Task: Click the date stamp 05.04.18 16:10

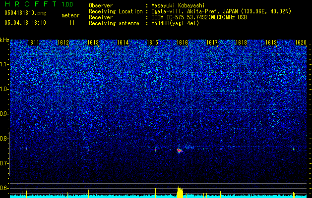Action: [25, 23]
